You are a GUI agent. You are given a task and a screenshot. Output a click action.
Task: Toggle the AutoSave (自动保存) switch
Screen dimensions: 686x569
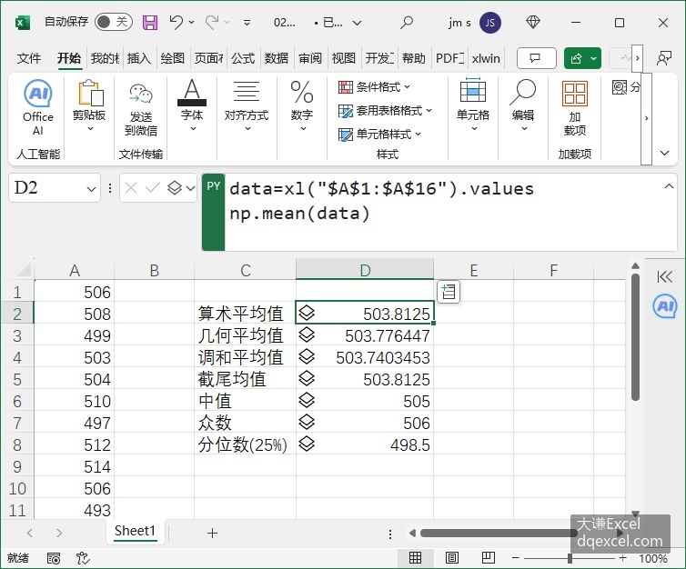(x=114, y=22)
